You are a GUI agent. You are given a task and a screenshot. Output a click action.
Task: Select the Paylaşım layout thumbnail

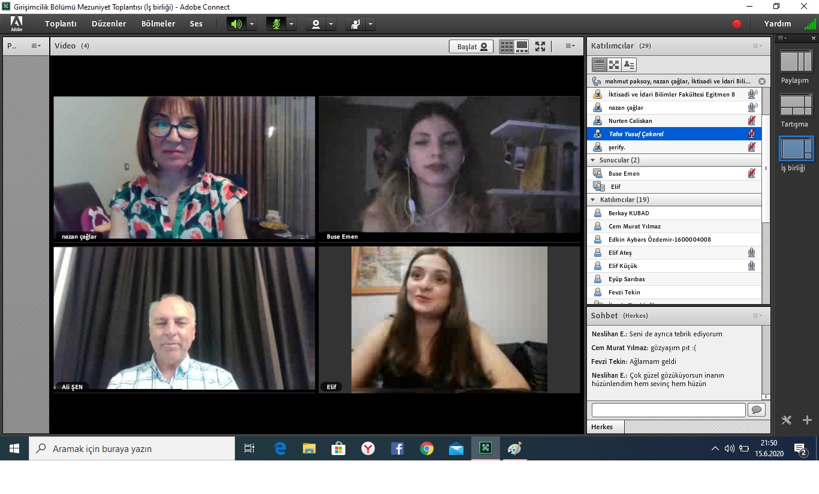(x=796, y=62)
